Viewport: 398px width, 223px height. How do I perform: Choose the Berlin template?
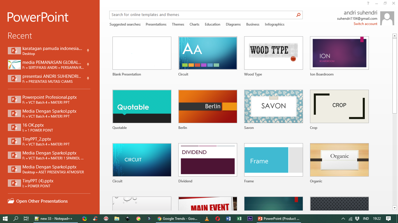point(208,107)
